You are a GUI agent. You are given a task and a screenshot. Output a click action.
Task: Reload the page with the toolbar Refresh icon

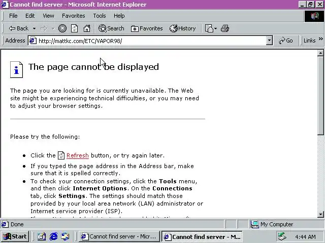click(75, 28)
